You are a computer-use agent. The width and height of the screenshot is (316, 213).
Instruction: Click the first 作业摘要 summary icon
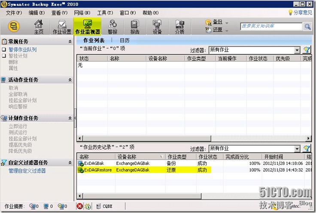point(32,206)
